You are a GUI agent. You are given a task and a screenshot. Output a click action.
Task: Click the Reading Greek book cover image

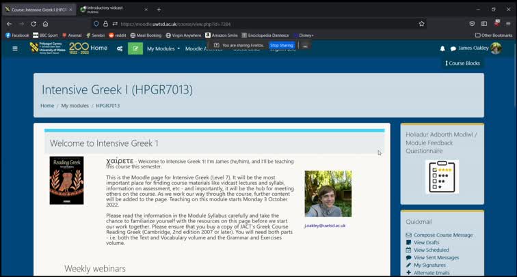[x=66, y=180]
